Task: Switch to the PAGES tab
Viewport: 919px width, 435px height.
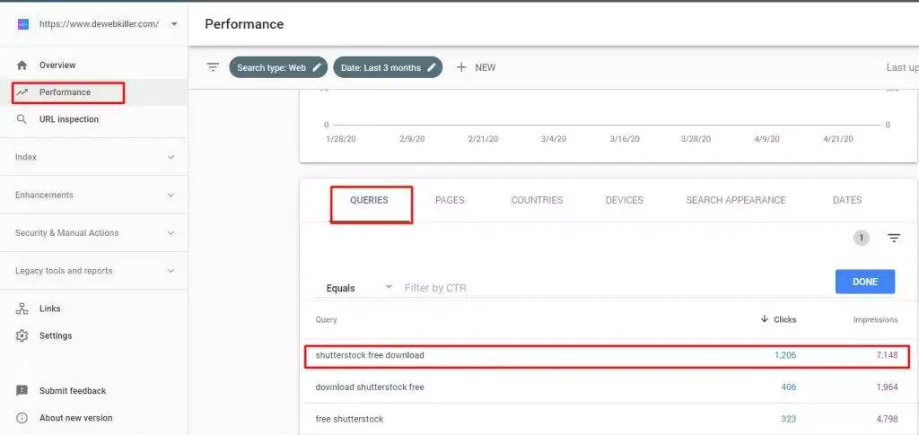Action: tap(450, 200)
